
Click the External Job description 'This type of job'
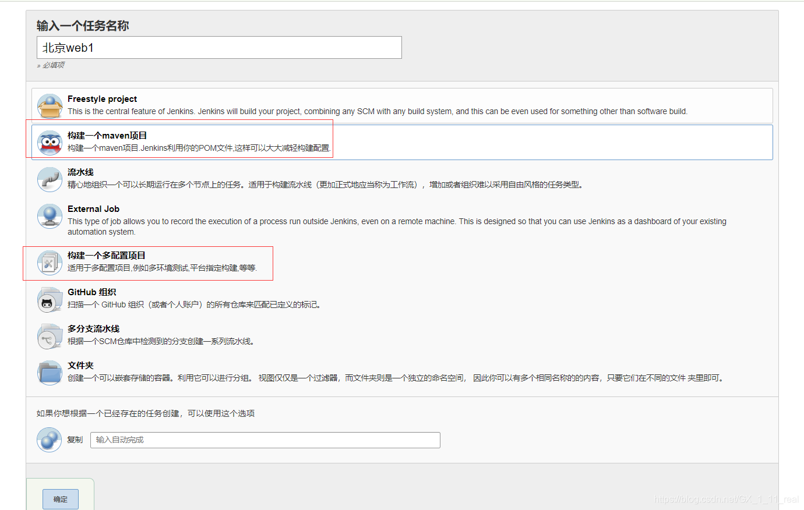(x=397, y=226)
